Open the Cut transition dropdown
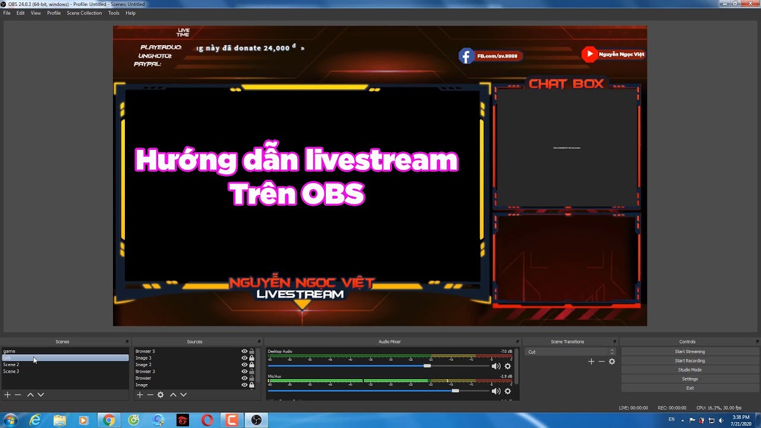Image resolution: width=761 pixels, height=428 pixels. coord(571,352)
